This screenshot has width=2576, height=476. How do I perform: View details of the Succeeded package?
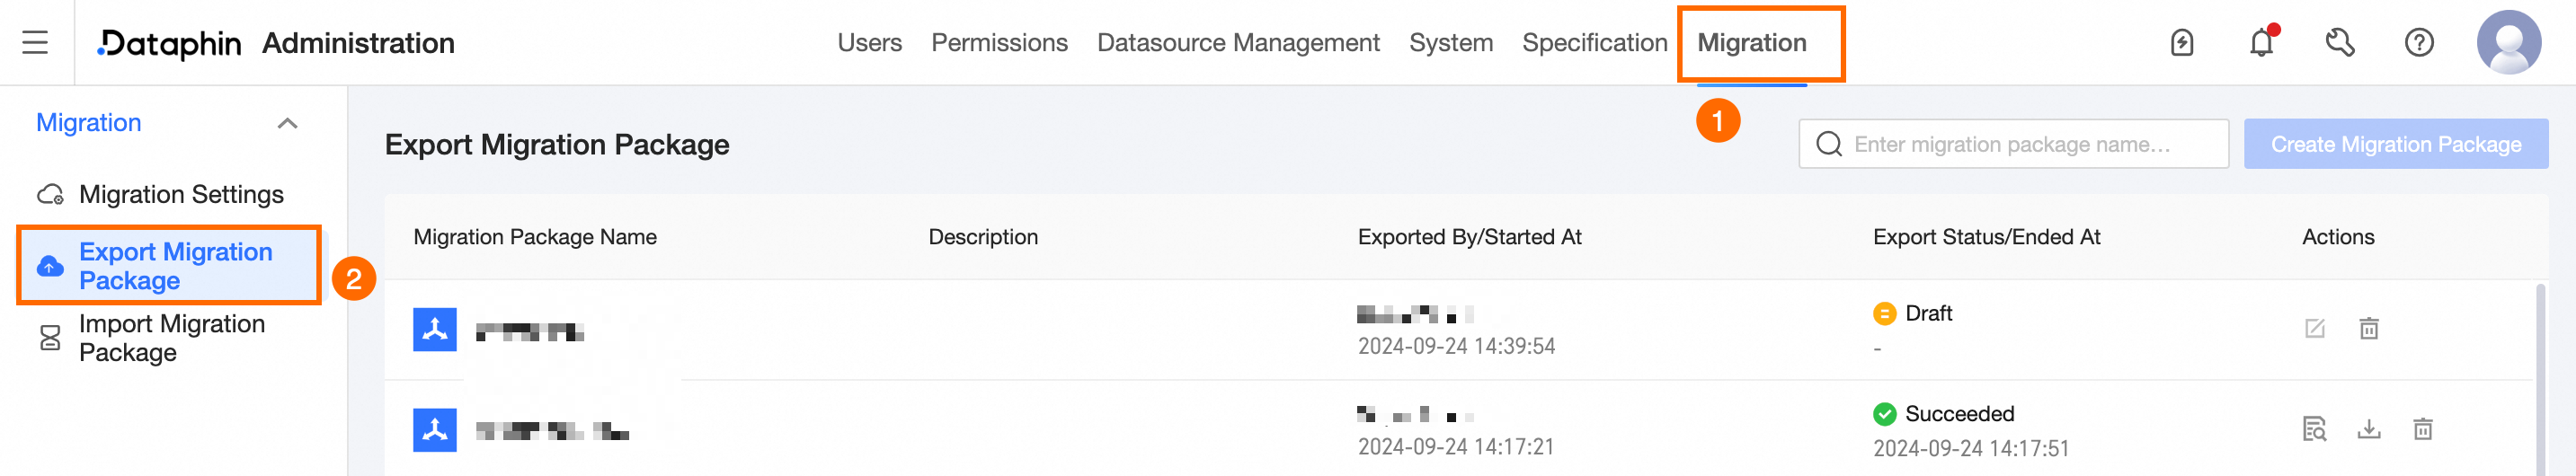(x=2315, y=429)
